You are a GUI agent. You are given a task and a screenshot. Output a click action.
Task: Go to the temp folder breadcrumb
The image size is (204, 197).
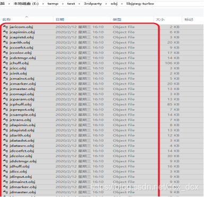(x=53, y=4)
